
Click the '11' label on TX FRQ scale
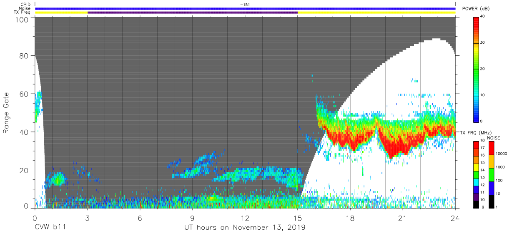point(482,192)
